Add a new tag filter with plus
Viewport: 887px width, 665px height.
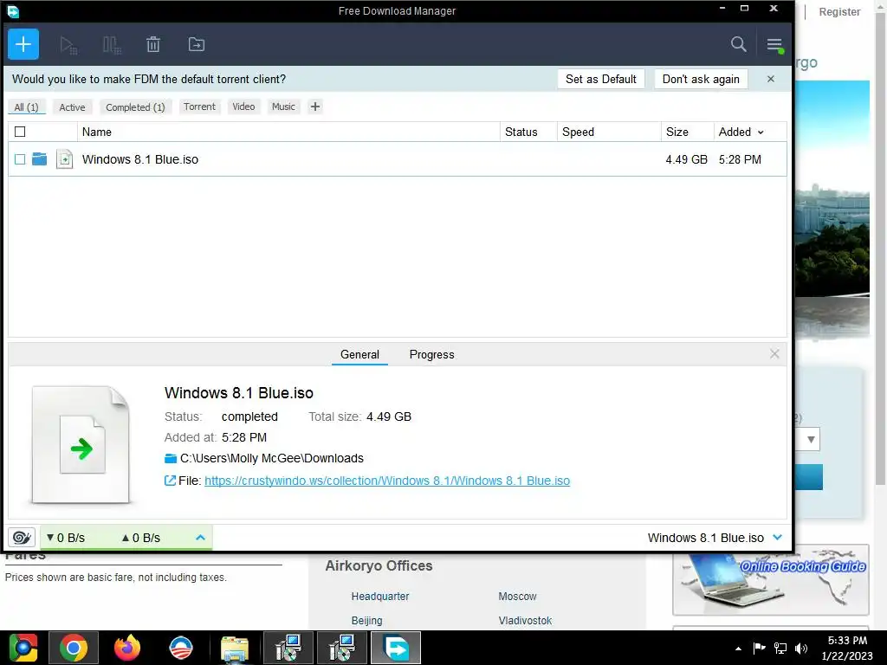pyautogui.click(x=315, y=107)
